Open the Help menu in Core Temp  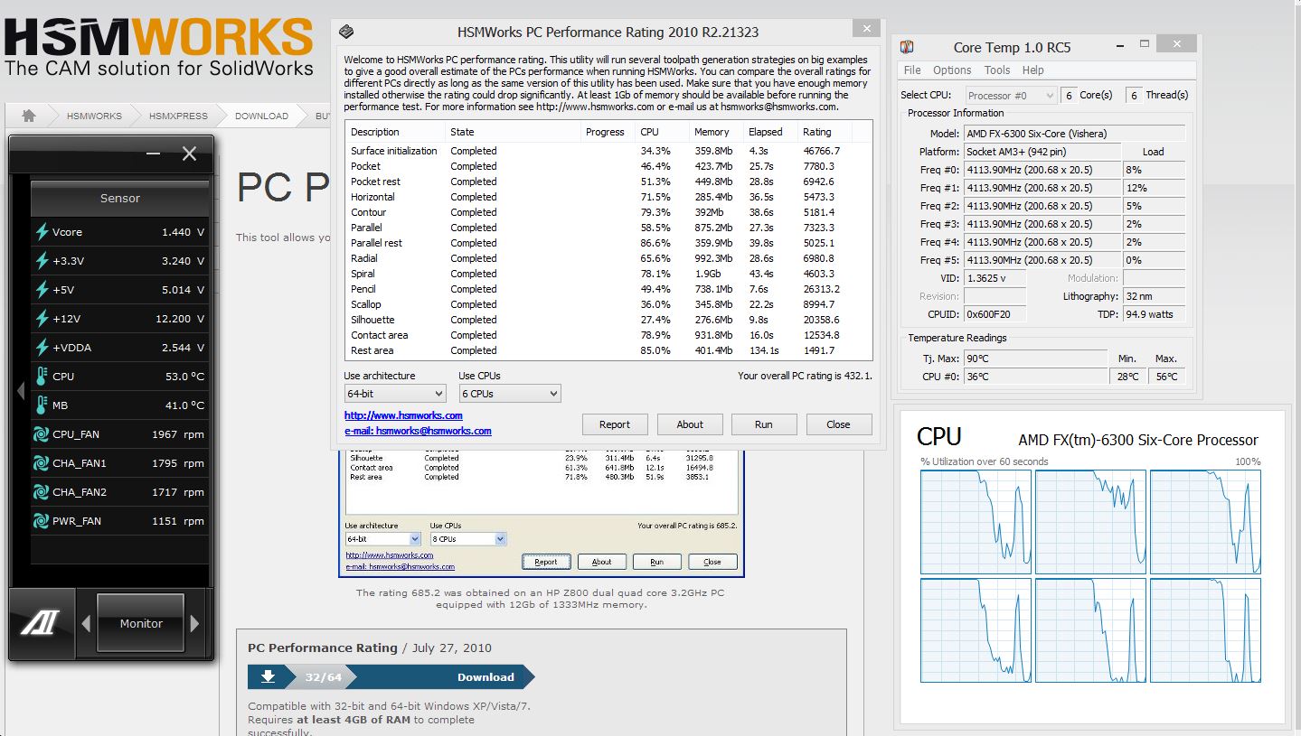tap(1033, 70)
